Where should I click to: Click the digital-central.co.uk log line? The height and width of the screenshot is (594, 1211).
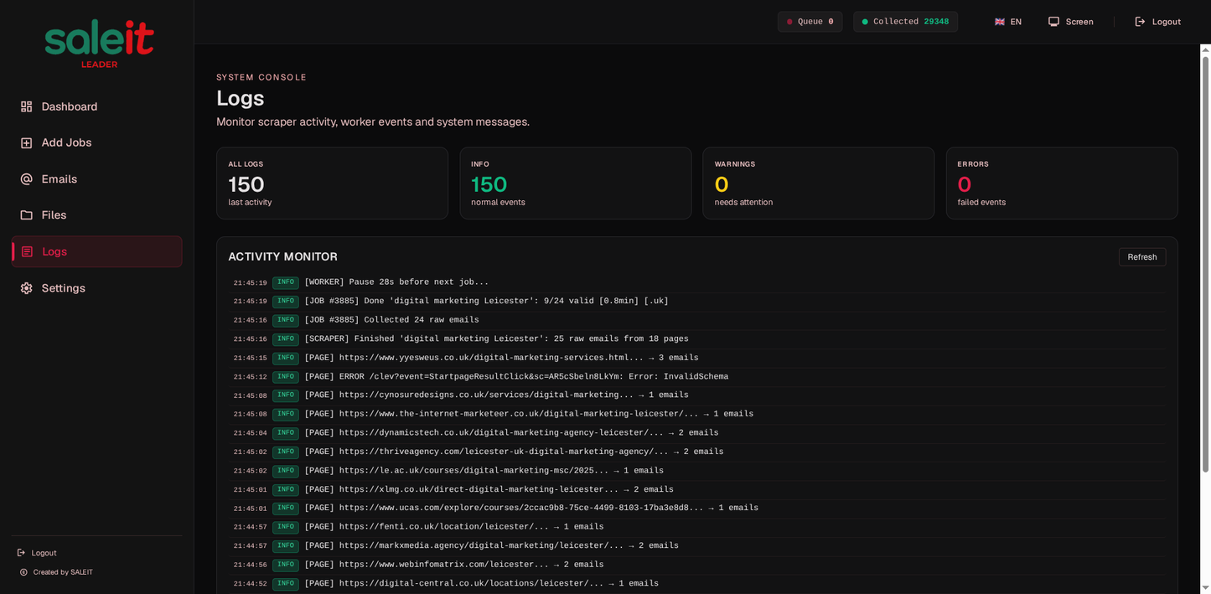(x=697, y=584)
